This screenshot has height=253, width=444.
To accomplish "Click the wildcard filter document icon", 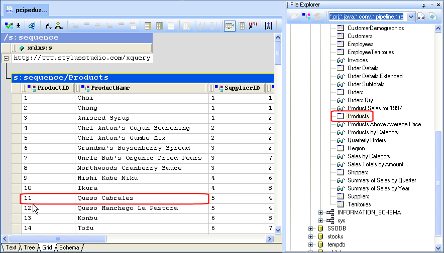I will coord(421,17).
